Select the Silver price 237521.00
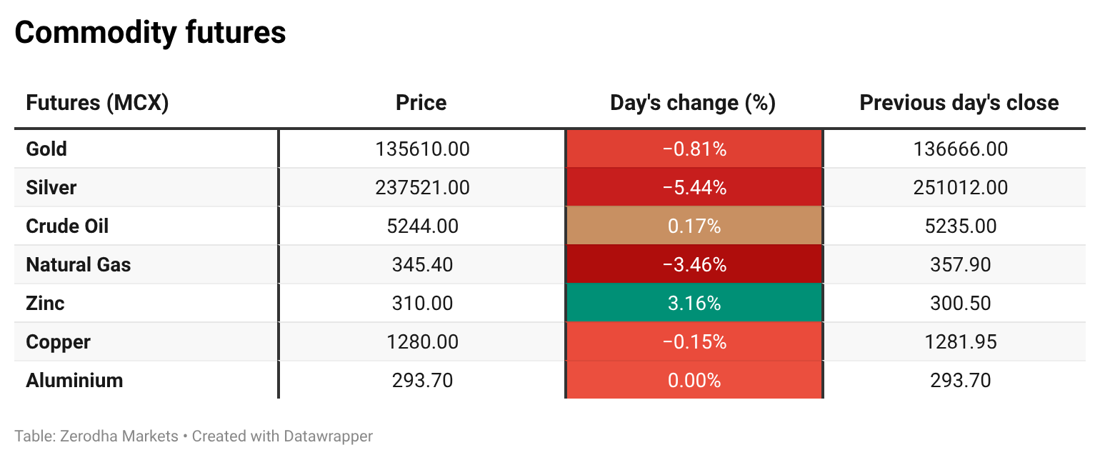Viewport: 1100px width, 460px height. pos(422,188)
